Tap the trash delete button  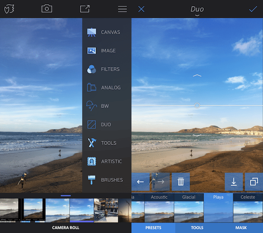(181, 182)
